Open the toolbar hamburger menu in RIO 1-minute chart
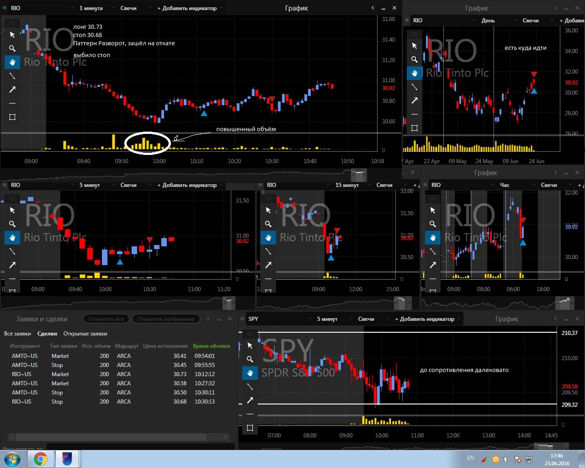585x468 pixels. pyautogui.click(x=12, y=23)
